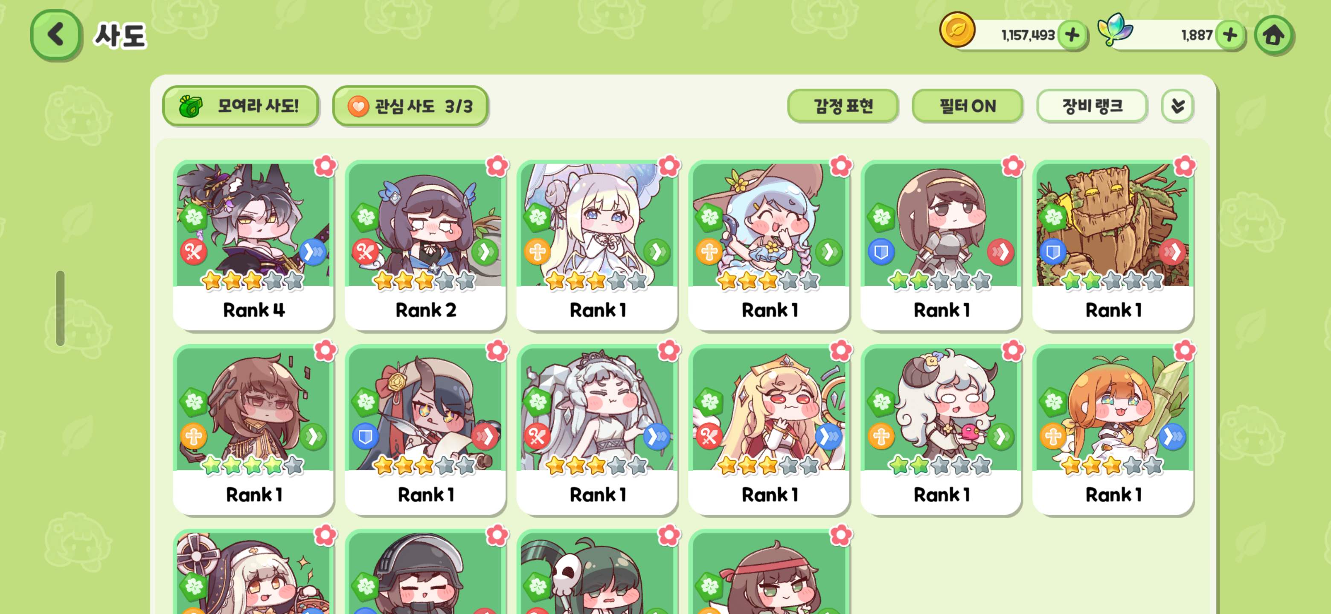The height and width of the screenshot is (614, 1331).
Task: Add gold coins with the plus icon
Action: point(1072,35)
